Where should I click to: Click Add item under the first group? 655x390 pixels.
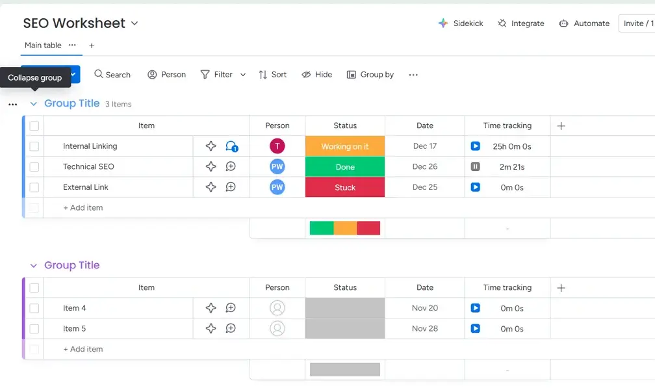click(83, 207)
